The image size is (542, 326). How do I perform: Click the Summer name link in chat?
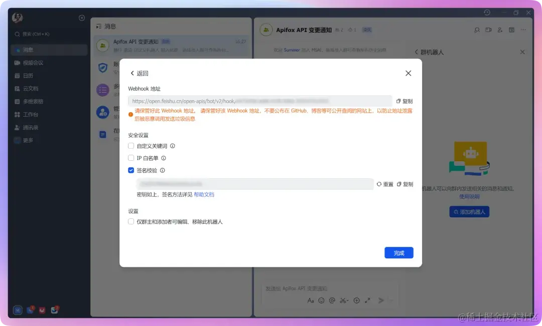tap(292, 50)
